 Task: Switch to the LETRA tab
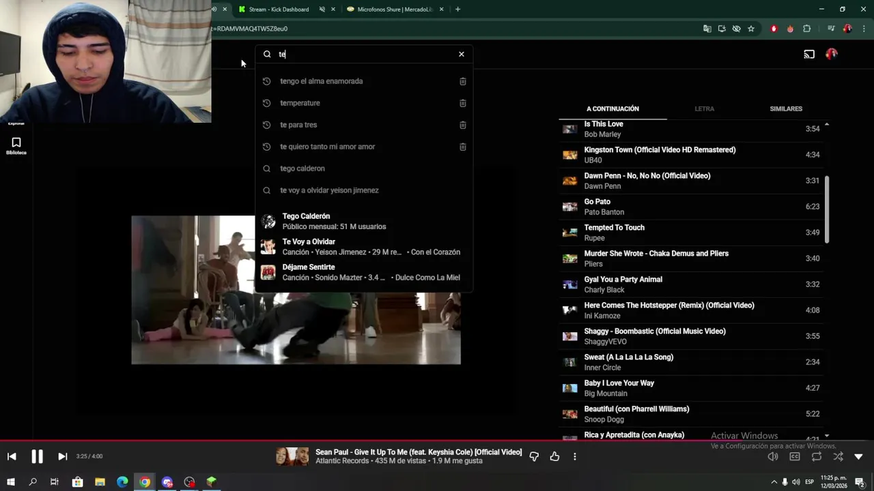click(704, 108)
